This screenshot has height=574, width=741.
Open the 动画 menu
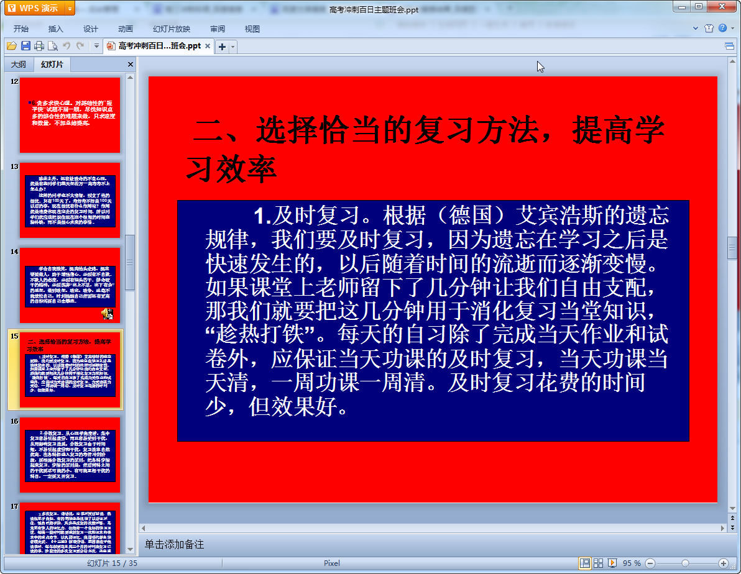coord(125,29)
